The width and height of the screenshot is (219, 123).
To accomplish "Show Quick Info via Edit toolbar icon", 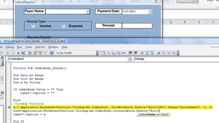I will click(x=113, y=53).
